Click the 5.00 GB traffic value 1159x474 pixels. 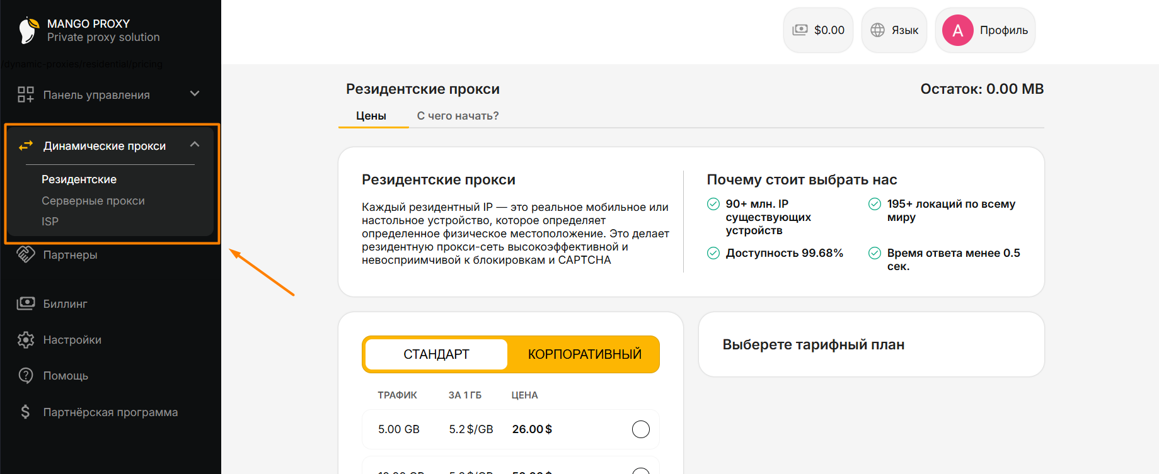pos(398,429)
